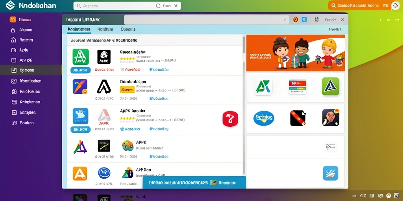Screen dimensions: 403x201
Task: Click the blue shield link in the second listing
Action: tap(159, 99)
